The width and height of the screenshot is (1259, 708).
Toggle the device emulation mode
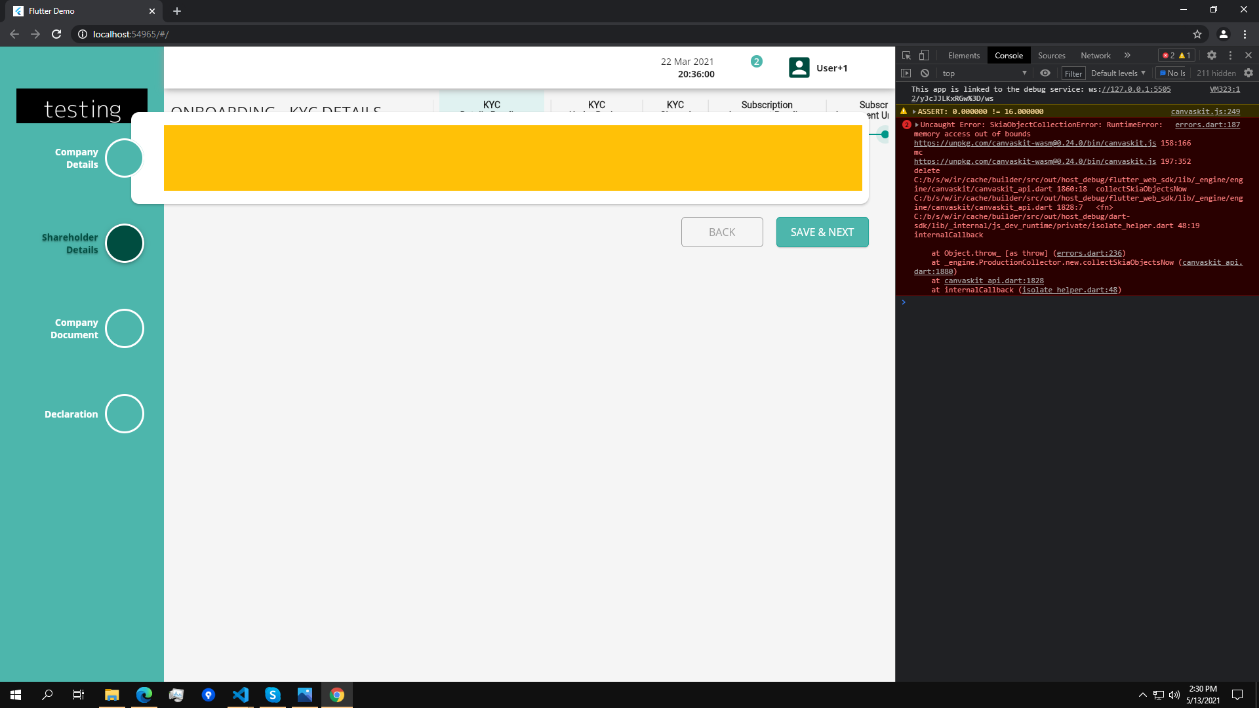click(x=925, y=55)
